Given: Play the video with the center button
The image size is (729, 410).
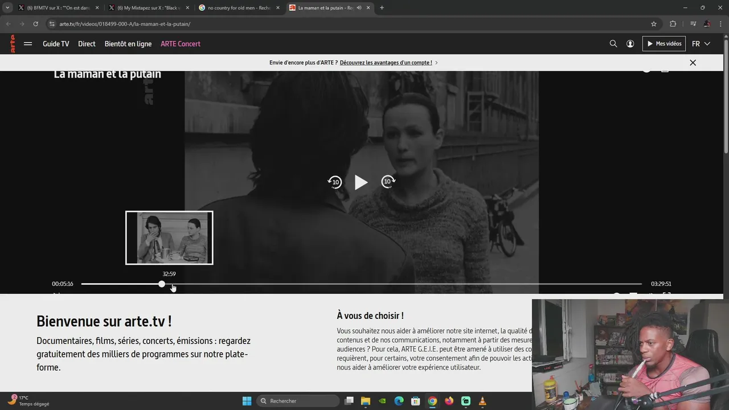Looking at the screenshot, I should (361, 182).
